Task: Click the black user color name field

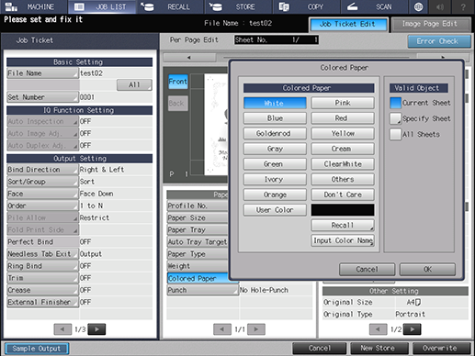Action: pyautogui.click(x=343, y=210)
